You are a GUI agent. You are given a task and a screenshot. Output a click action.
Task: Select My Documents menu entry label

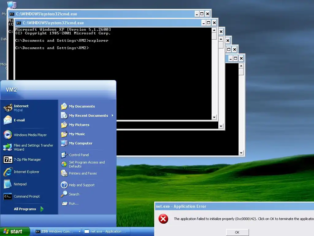(82, 106)
